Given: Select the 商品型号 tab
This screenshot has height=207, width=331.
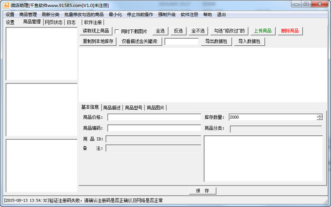Looking at the screenshot, I should 134,108.
